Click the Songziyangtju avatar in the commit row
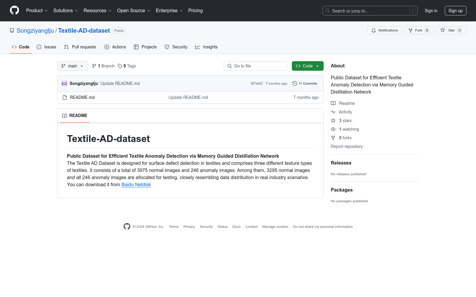Viewport: 476px width, 297px height. click(64, 83)
